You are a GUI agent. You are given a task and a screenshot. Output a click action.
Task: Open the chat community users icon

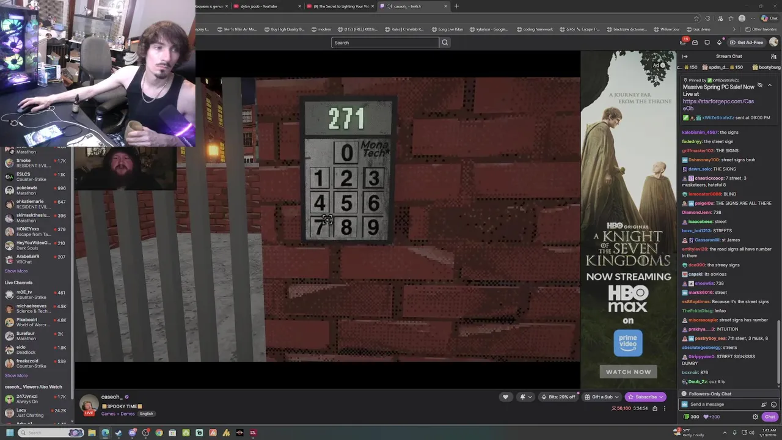pyautogui.click(x=773, y=56)
